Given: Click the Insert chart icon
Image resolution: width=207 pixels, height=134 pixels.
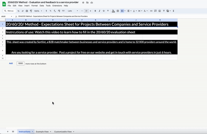Looking at the screenshot, I should click(160, 11).
